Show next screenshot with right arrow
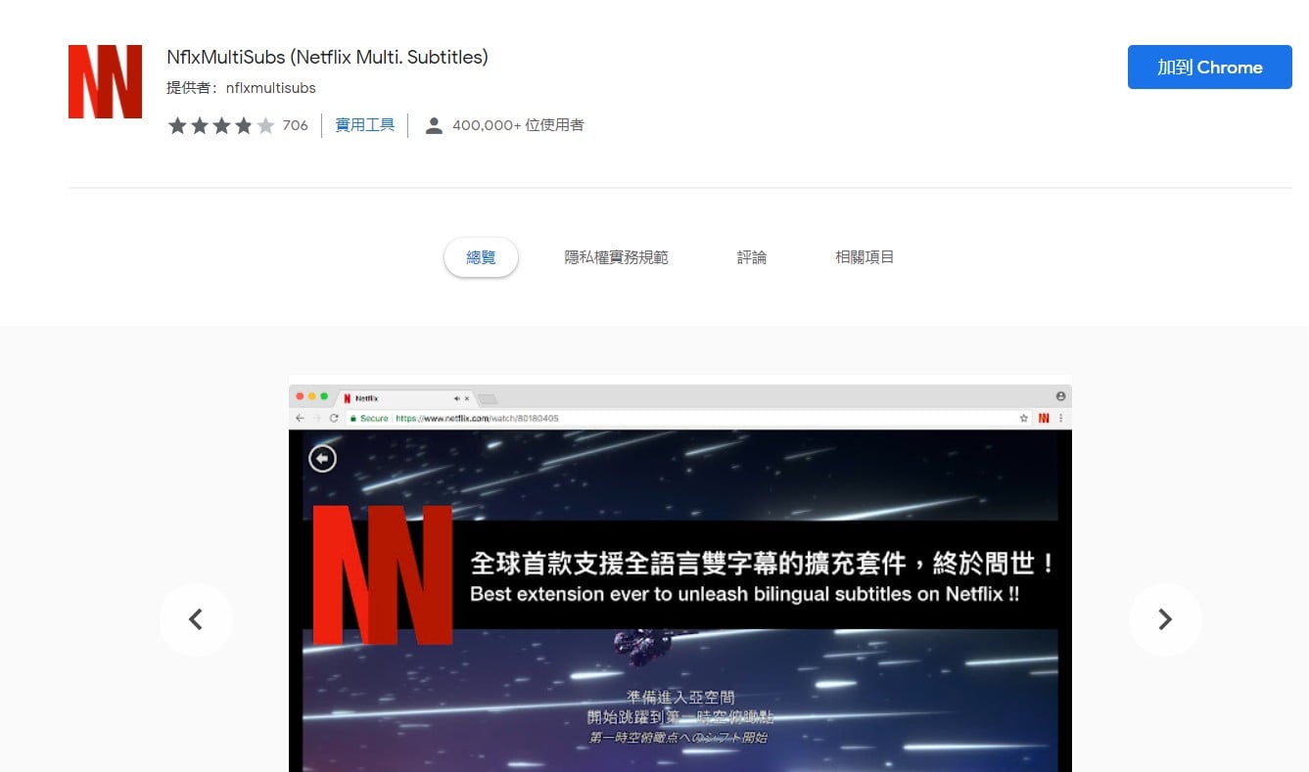Image resolution: width=1309 pixels, height=772 pixels. pyautogui.click(x=1165, y=619)
